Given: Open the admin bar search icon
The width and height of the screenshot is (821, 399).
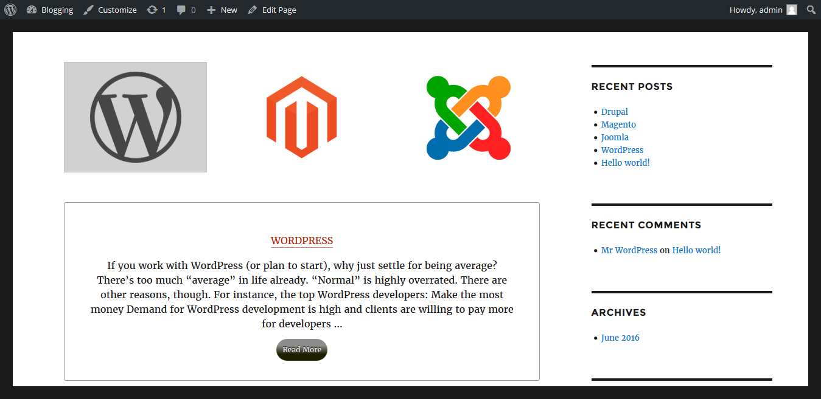Looking at the screenshot, I should click(811, 10).
